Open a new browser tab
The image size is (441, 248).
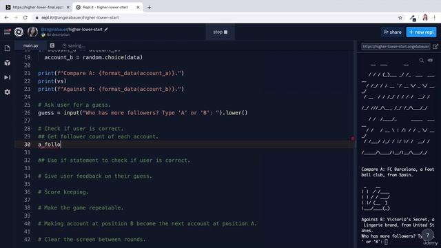(149, 8)
